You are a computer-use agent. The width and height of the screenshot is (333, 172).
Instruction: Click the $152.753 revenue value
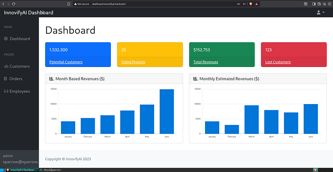202,50
